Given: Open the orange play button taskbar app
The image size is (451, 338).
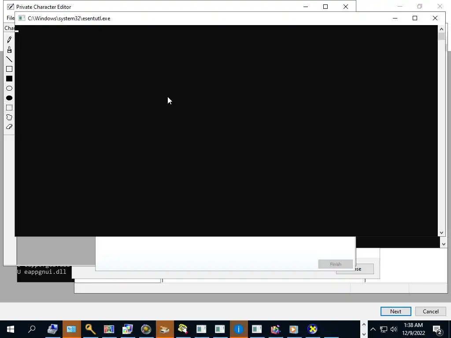Looking at the screenshot, I should [x=294, y=329].
